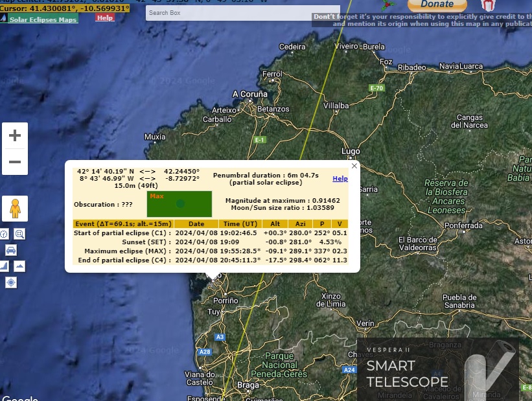Click the Cursor coordinates readout
This screenshot has height=401, width=532.
[x=64, y=8]
